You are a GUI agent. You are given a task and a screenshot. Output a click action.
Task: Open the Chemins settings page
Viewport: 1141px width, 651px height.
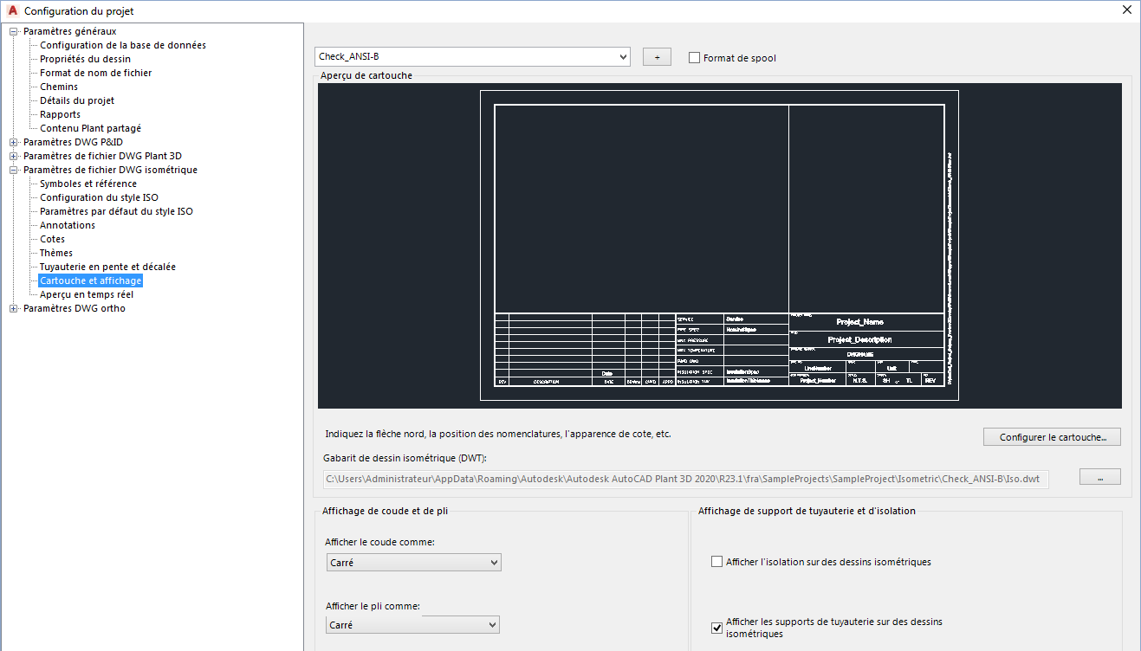[x=59, y=87]
